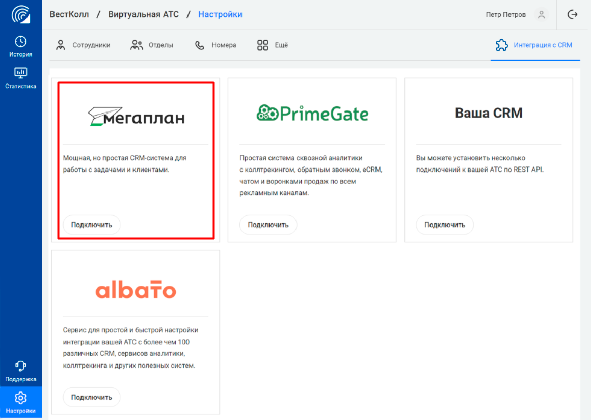Click the PrimeGate logo
591x420 pixels.
pyautogui.click(x=312, y=113)
